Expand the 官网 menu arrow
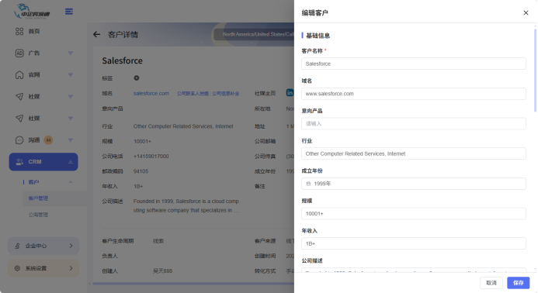538x293 pixels. click(x=71, y=74)
